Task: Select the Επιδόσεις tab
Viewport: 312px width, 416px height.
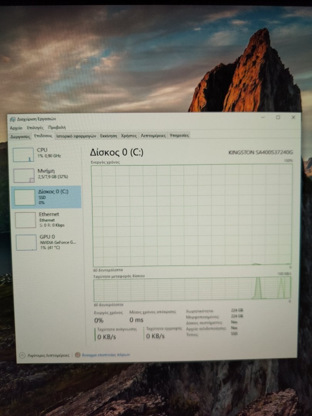Action: click(x=43, y=136)
